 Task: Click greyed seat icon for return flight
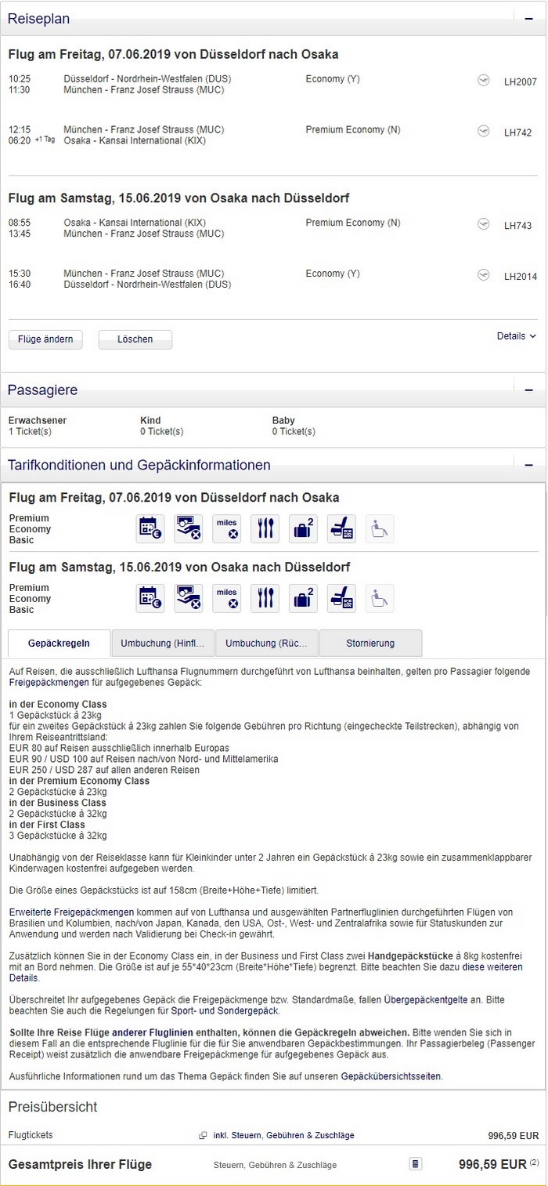pos(380,599)
